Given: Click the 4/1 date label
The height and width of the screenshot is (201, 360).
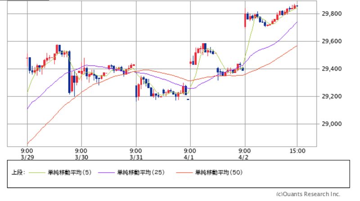Looking at the screenshot, I should pos(189,157).
